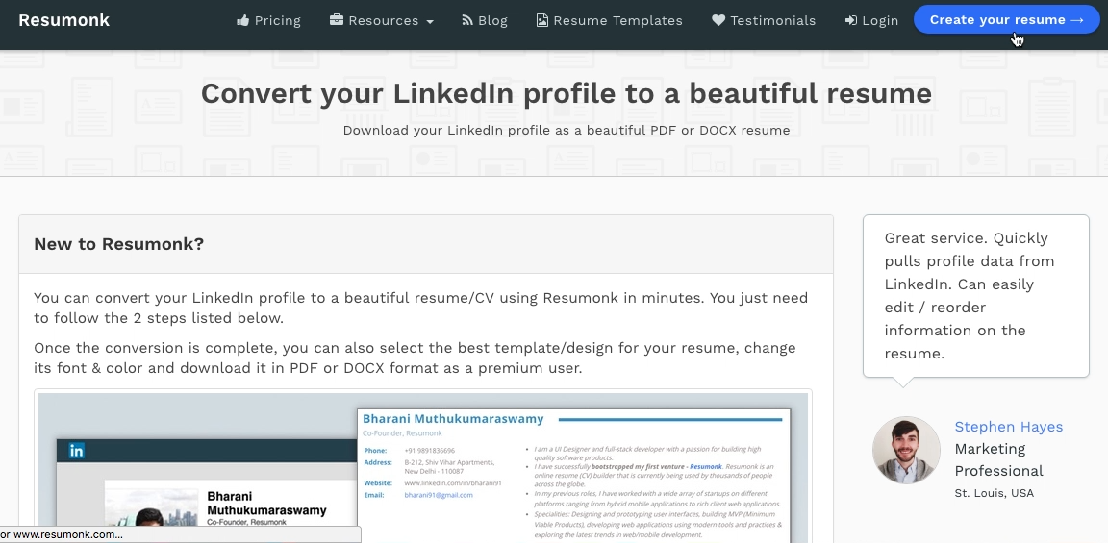The width and height of the screenshot is (1108, 543).
Task: Click the thumbs-up icon beside Pricing
Action: pyautogui.click(x=243, y=20)
